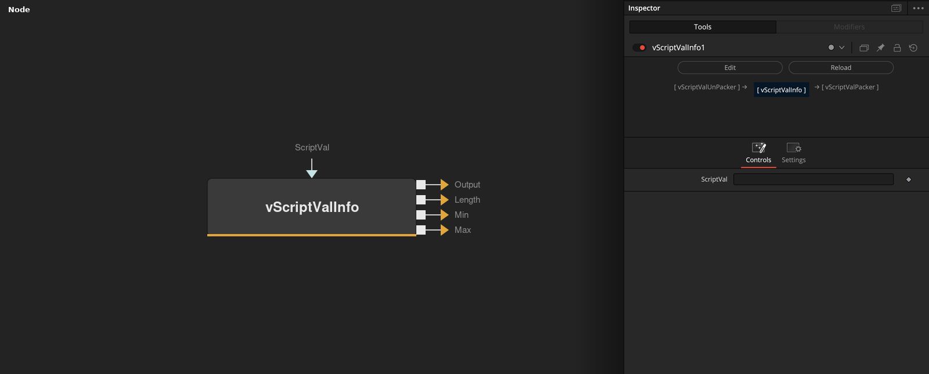Viewport: 929px width, 374px height.
Task: Click the ScriptVal input field
Action: 813,179
